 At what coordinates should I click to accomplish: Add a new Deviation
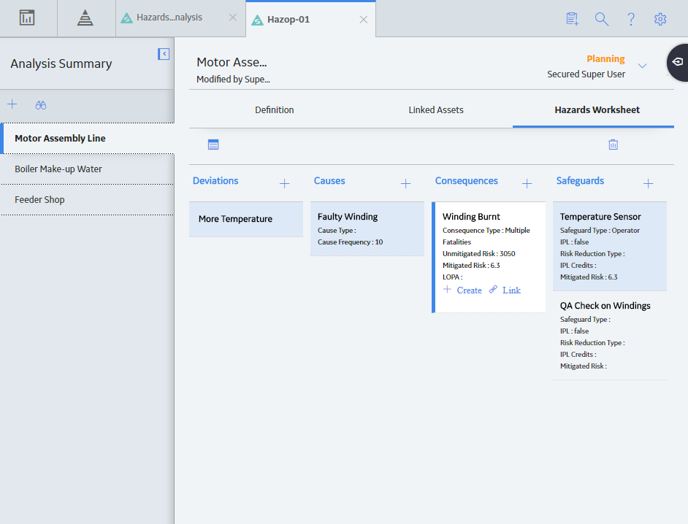(x=284, y=184)
